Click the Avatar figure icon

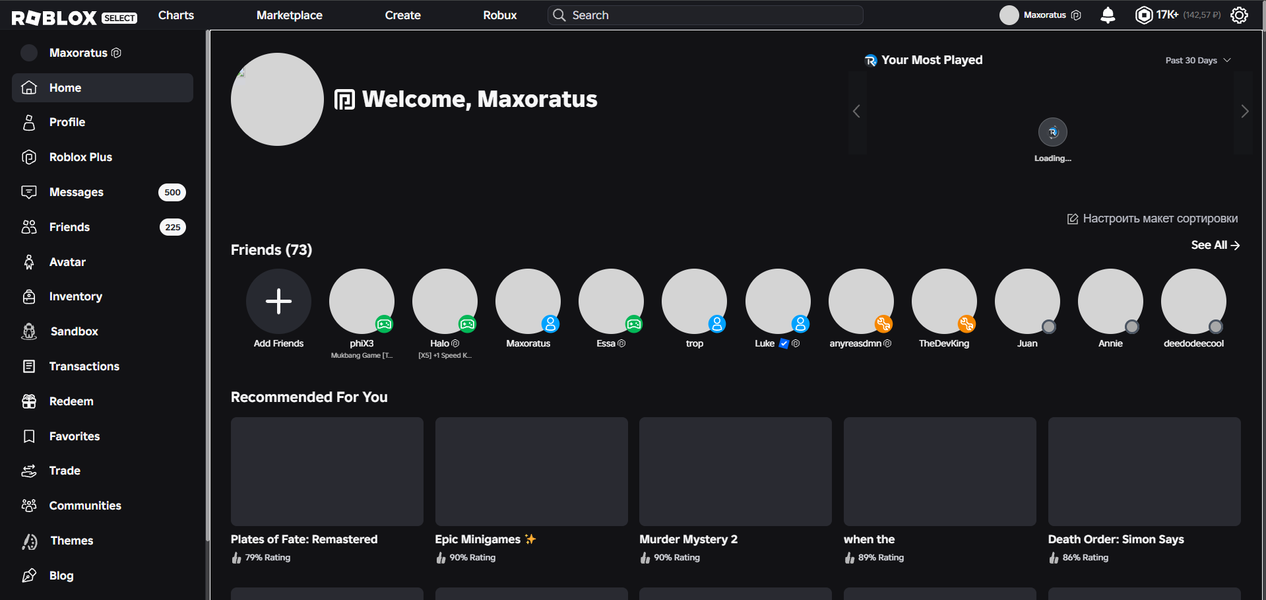[x=29, y=262]
